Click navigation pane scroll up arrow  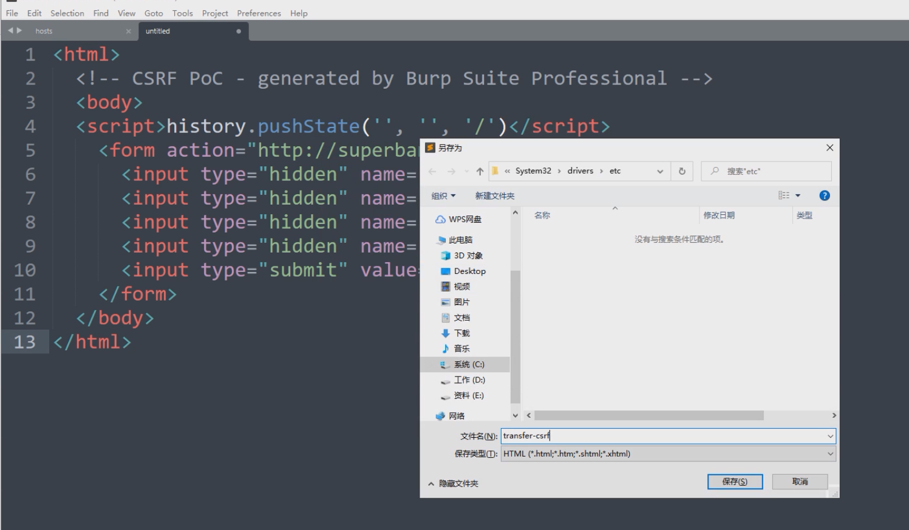click(x=516, y=213)
